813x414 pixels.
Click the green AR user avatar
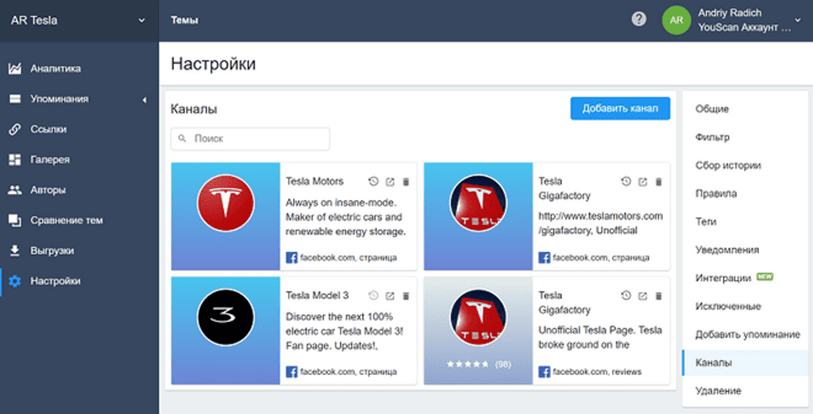coord(676,20)
